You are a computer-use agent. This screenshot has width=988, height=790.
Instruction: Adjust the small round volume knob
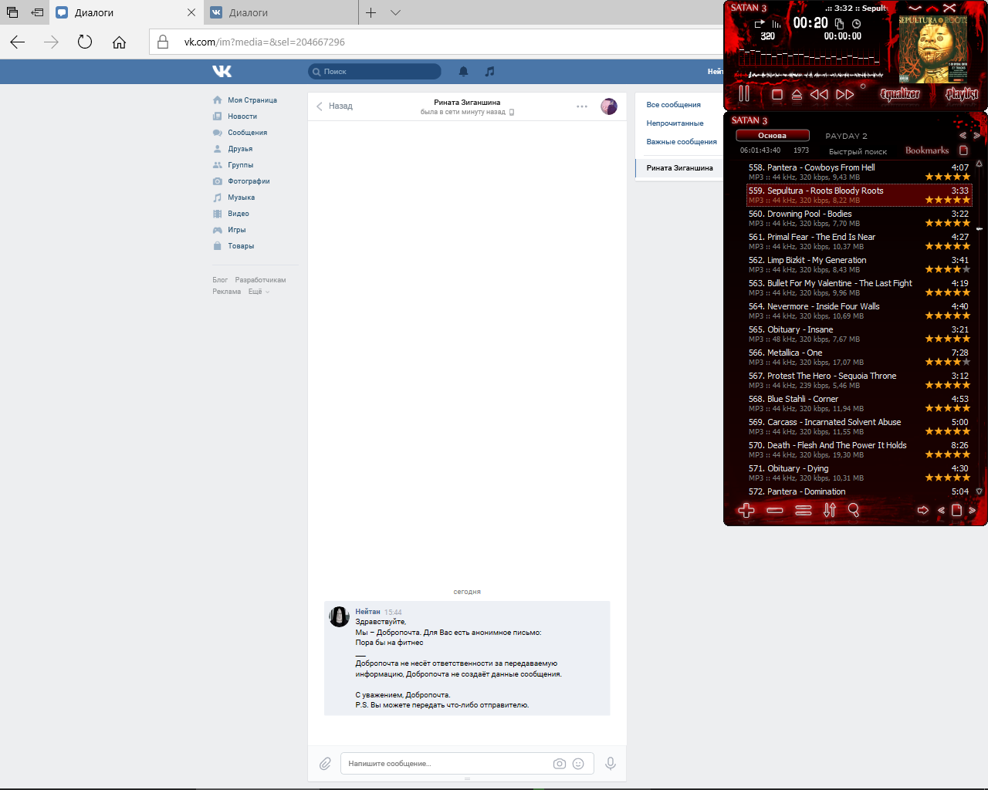[x=863, y=86]
